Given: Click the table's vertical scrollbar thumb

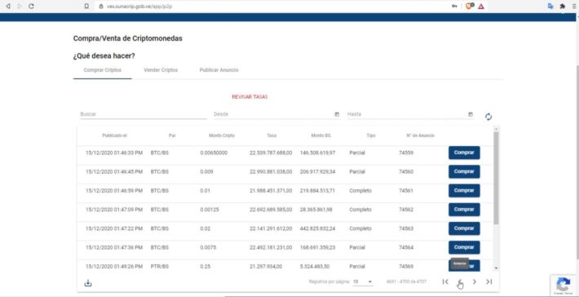Looking at the screenshot, I should point(496,178).
